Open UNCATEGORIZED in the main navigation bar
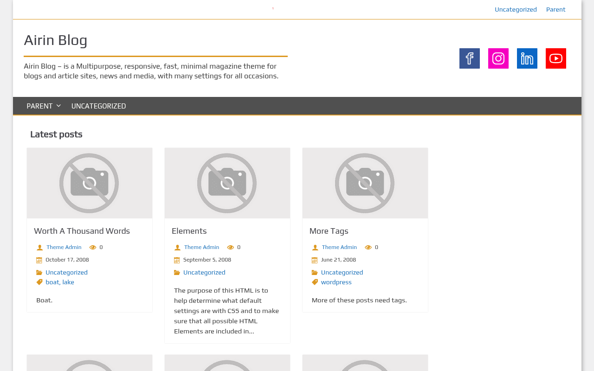This screenshot has height=371, width=594. 98,106
